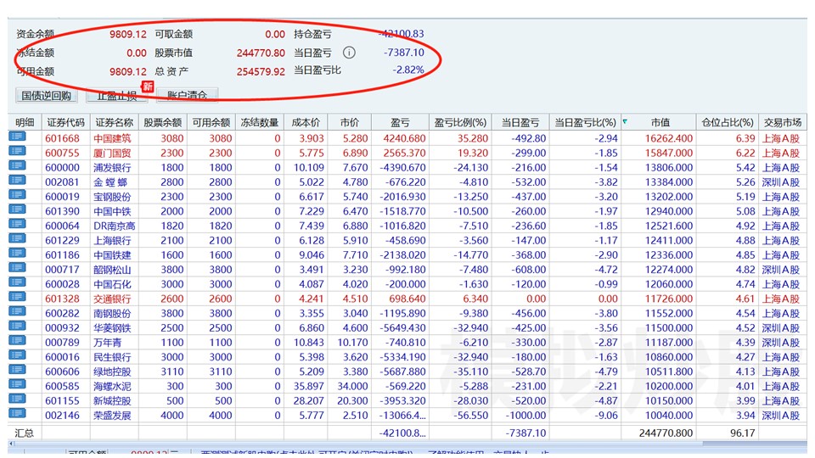Sort by 盈亏 column header
815x458 pixels.
click(400, 122)
